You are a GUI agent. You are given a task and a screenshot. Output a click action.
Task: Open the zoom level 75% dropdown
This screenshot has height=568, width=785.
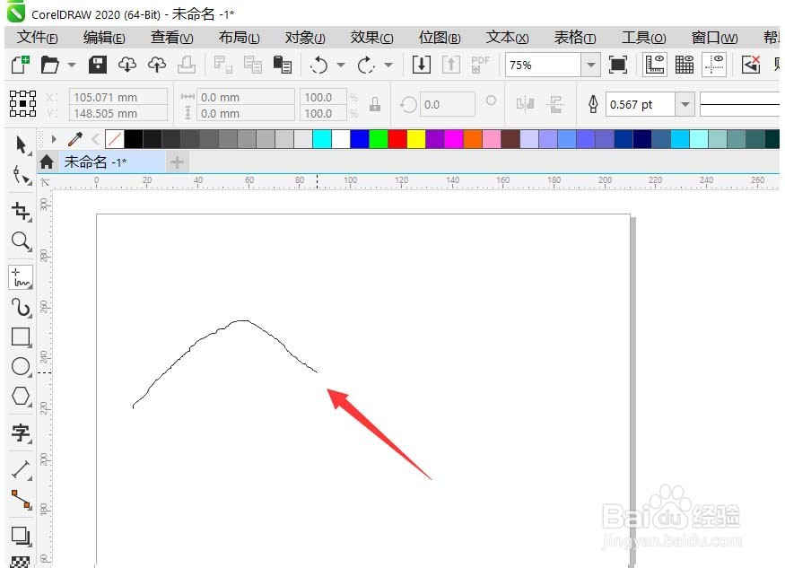point(590,65)
